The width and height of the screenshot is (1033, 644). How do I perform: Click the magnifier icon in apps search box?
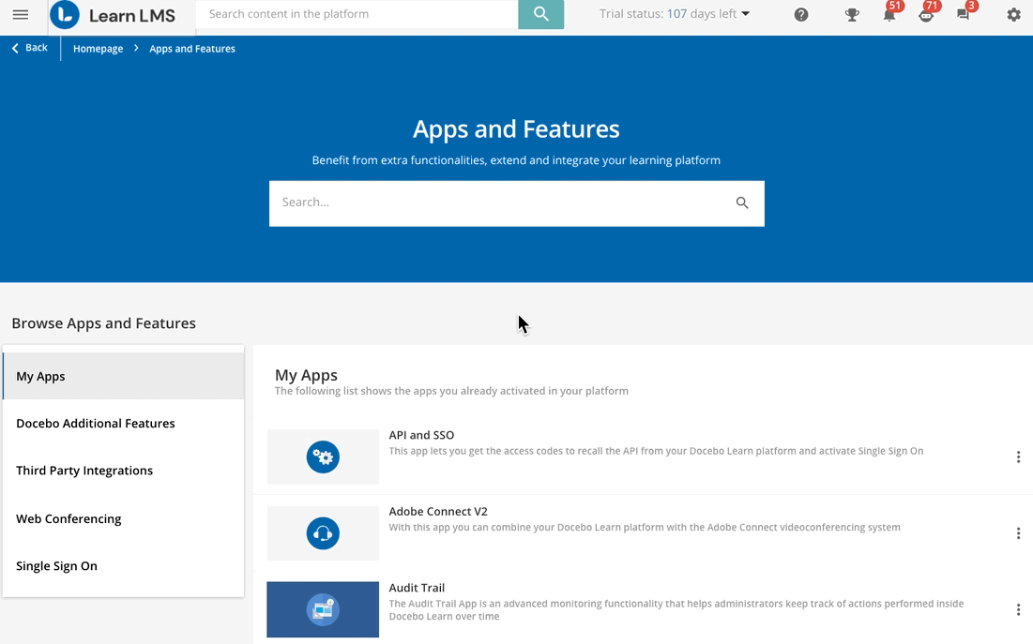tap(742, 202)
